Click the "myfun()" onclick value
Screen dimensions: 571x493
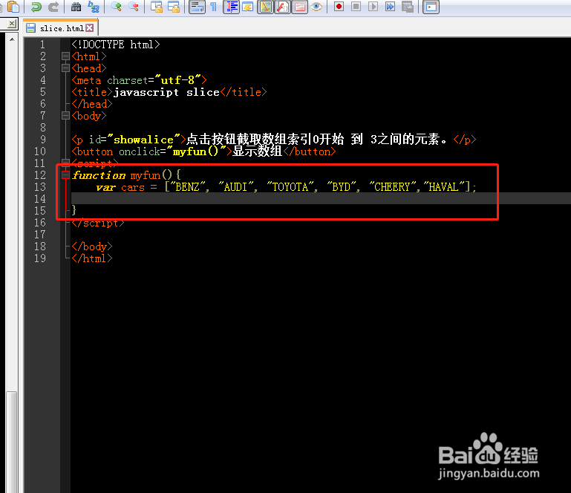pos(195,151)
